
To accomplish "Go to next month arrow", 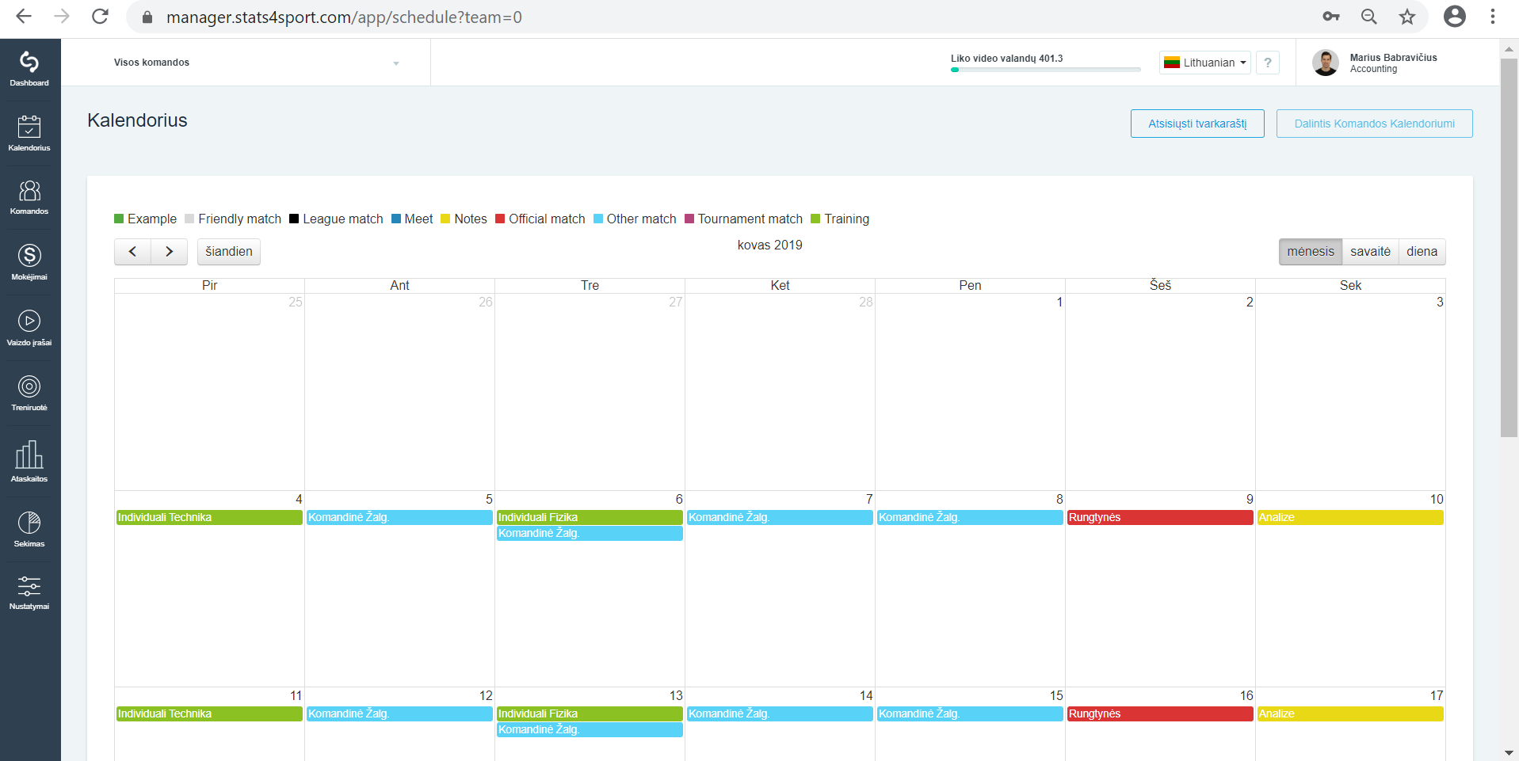I will coord(169,252).
